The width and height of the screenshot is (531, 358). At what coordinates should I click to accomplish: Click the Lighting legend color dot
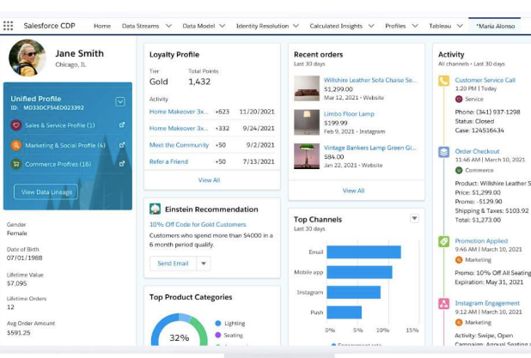click(218, 323)
